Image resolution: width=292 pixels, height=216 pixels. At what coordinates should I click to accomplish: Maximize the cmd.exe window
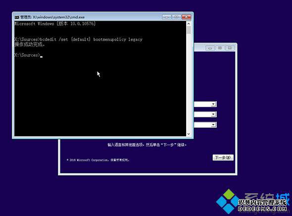point(176,17)
